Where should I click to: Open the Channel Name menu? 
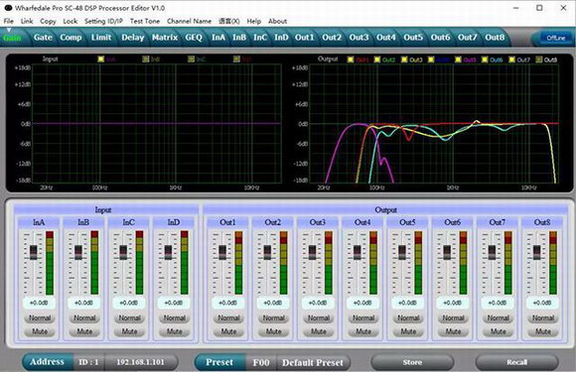click(189, 21)
